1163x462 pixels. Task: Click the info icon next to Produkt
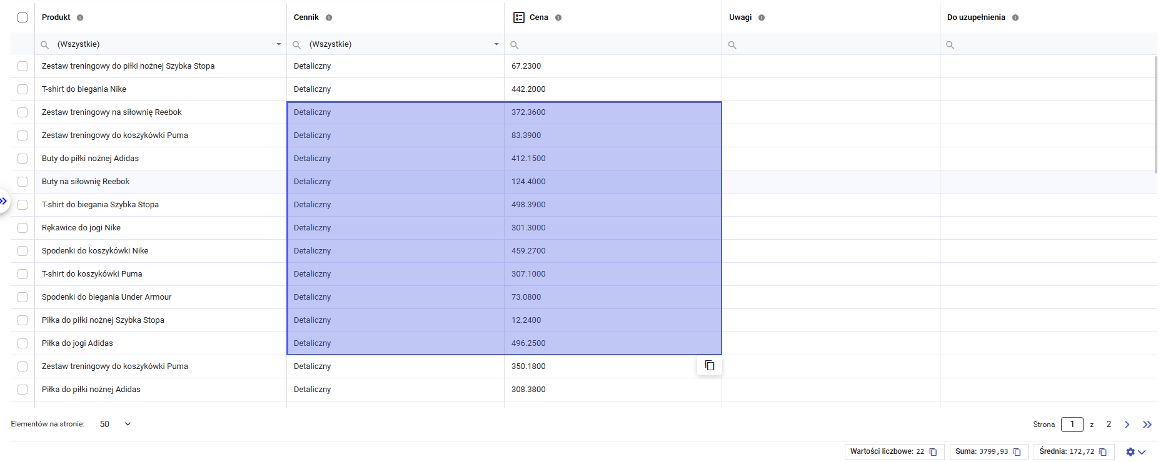point(80,17)
